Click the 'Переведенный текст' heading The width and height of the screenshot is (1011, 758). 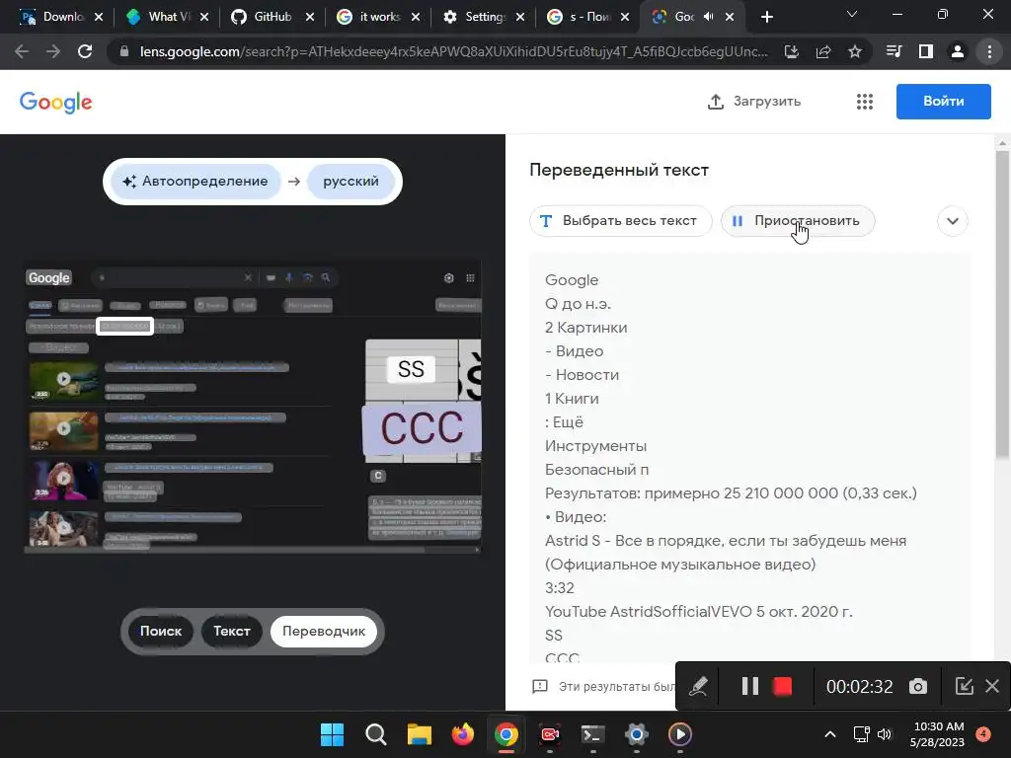tap(619, 170)
